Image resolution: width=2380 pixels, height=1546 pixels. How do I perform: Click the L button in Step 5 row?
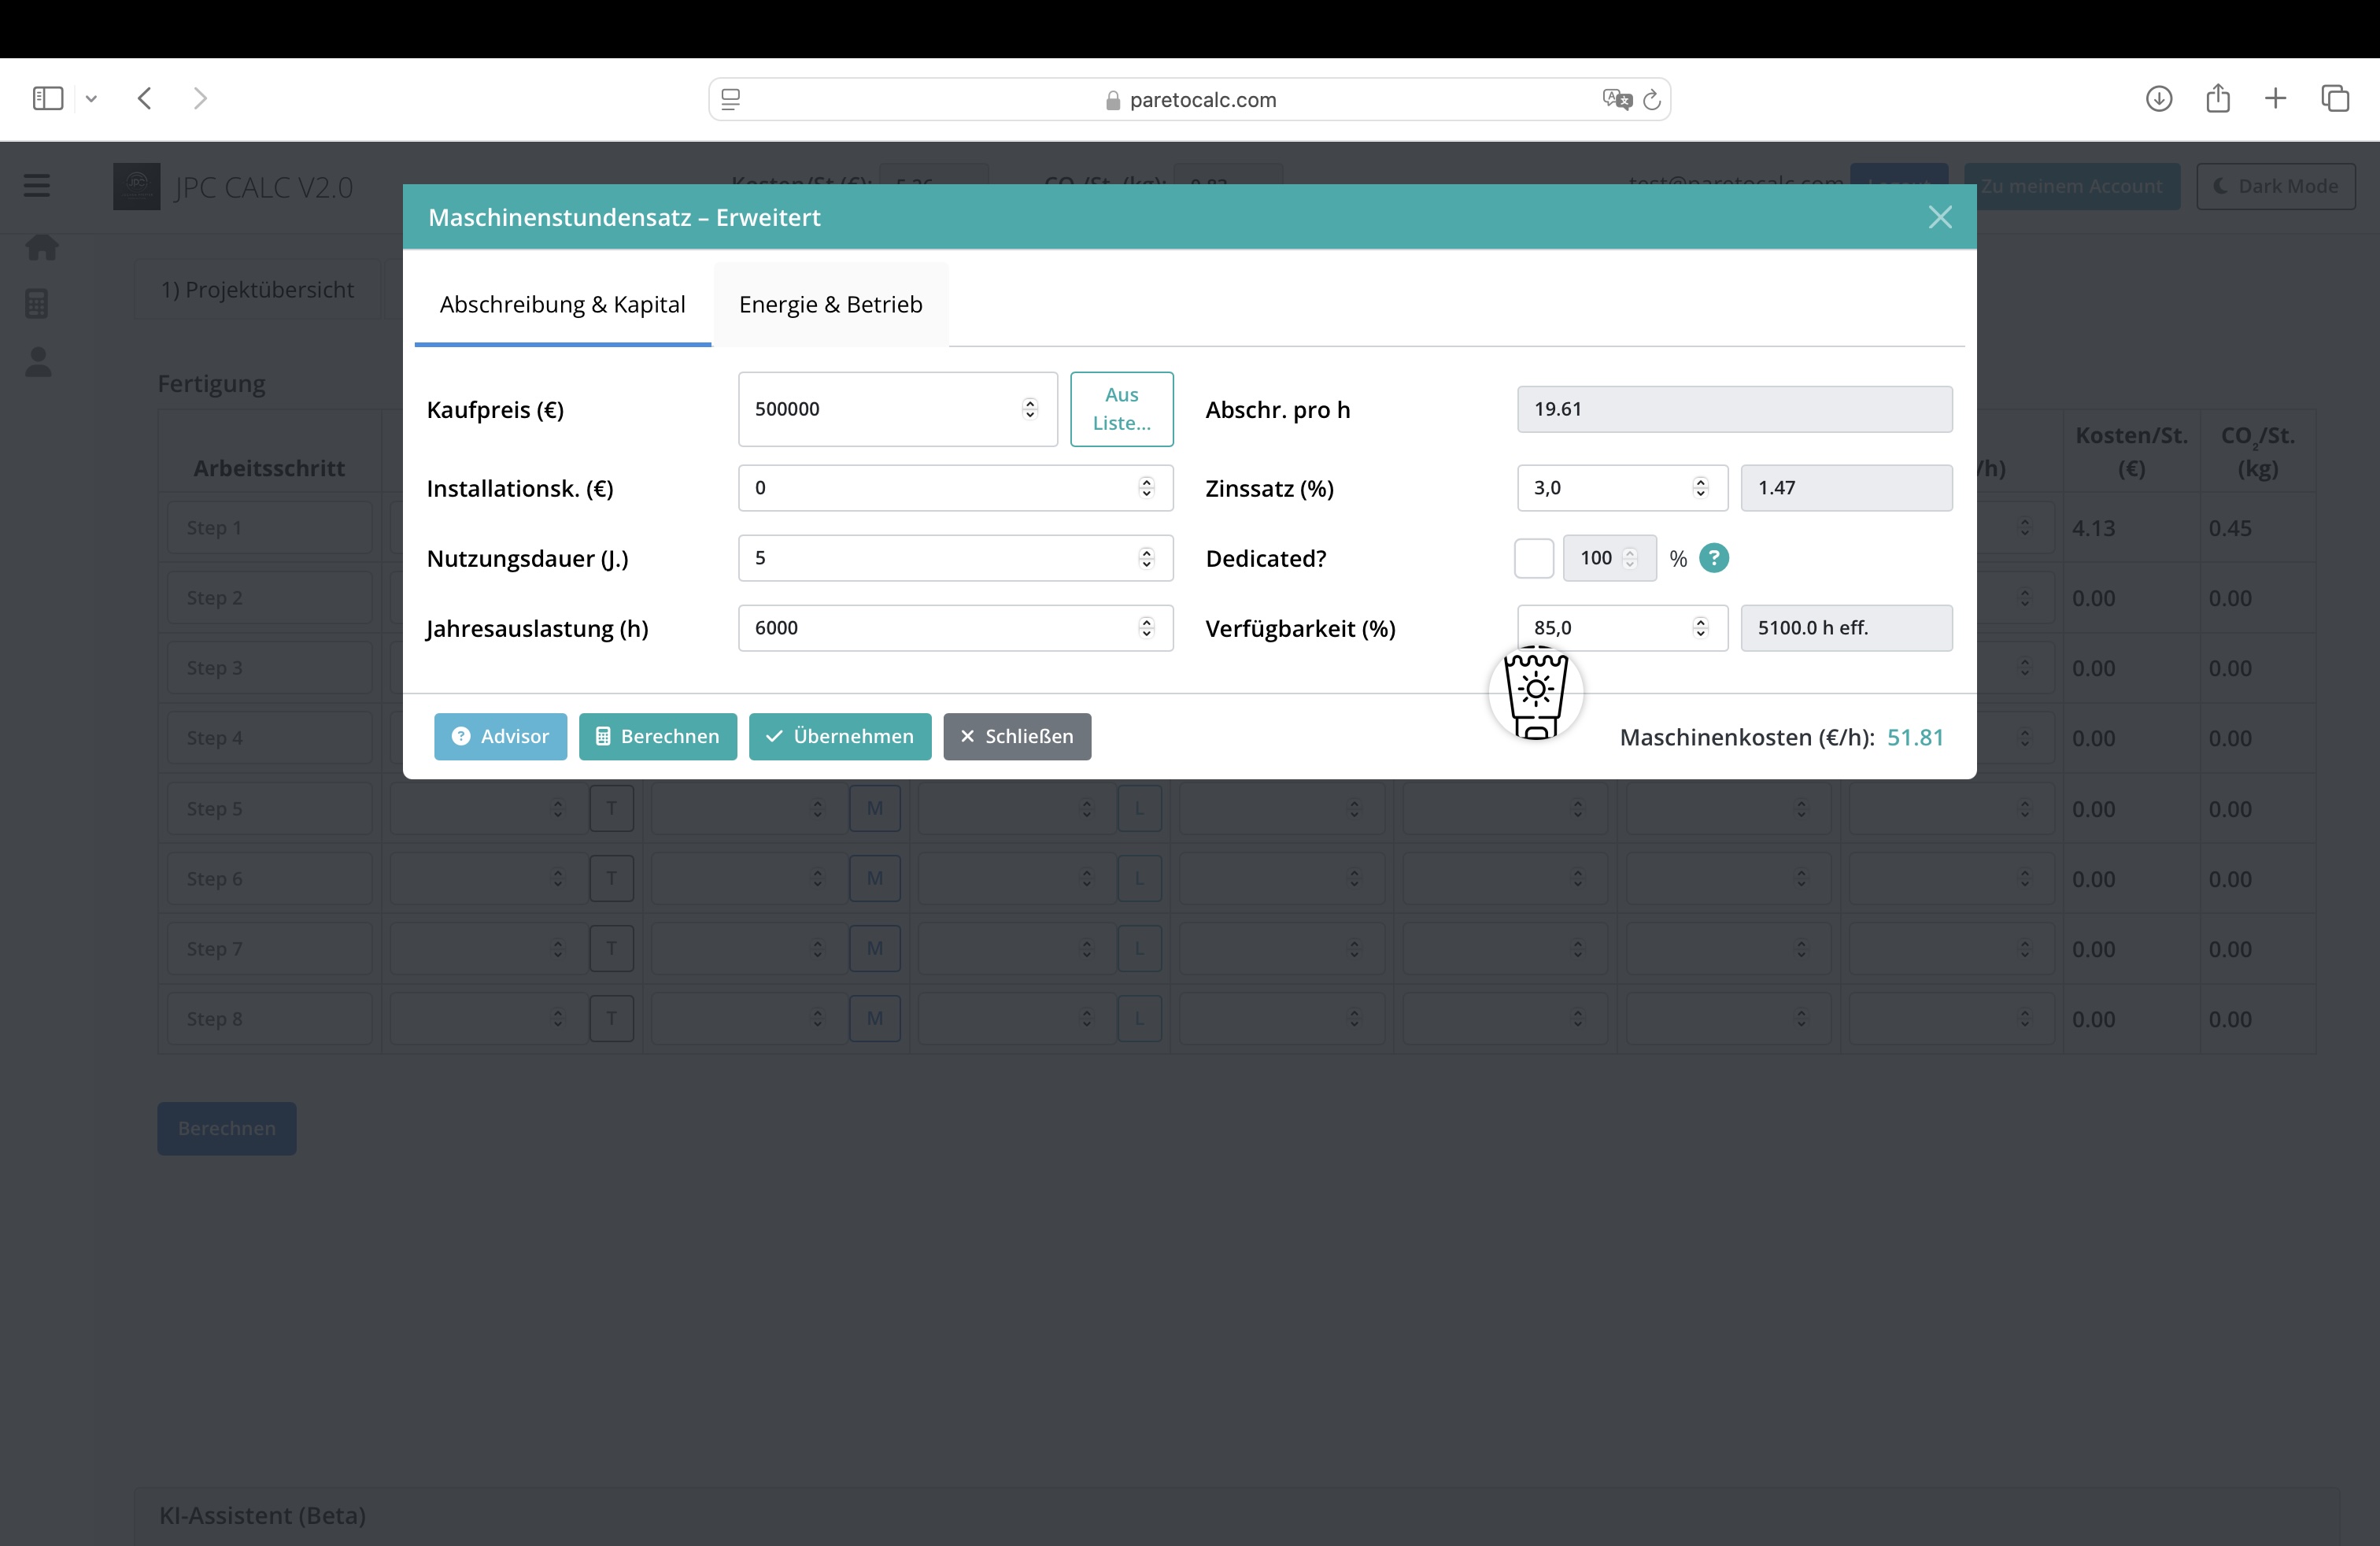(1139, 808)
